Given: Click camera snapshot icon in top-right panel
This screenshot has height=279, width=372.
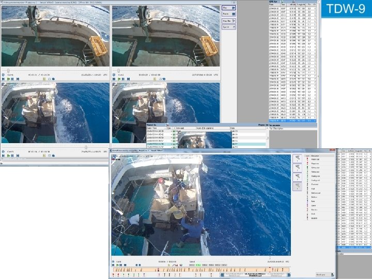Looking at the screenshot, I should 164,79.
